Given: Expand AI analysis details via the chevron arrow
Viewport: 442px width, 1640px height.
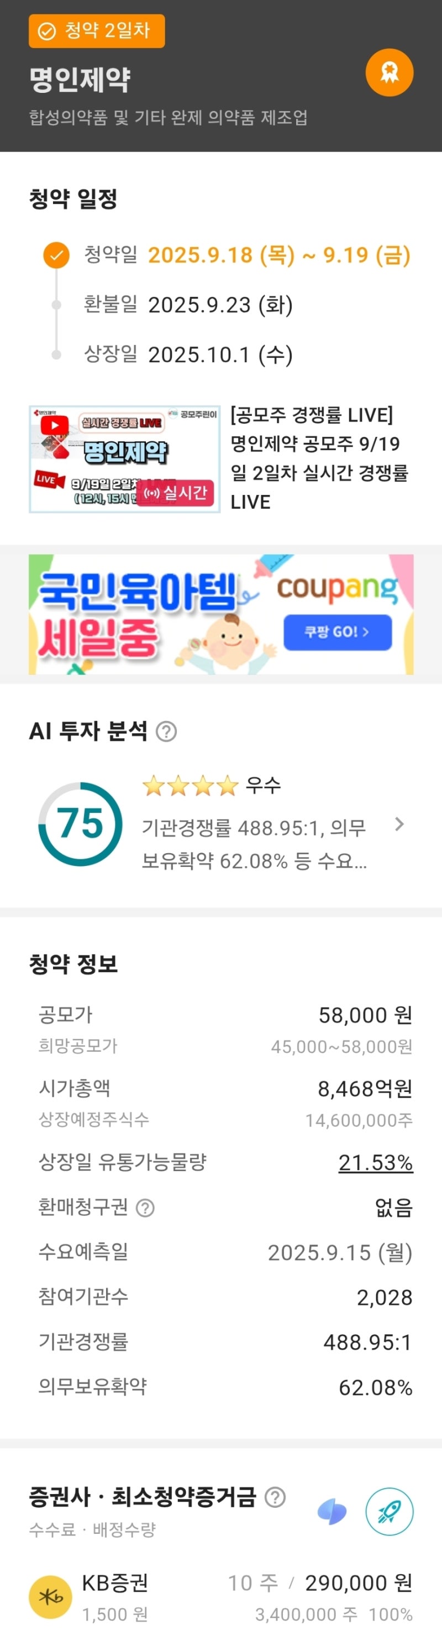Looking at the screenshot, I should (399, 824).
